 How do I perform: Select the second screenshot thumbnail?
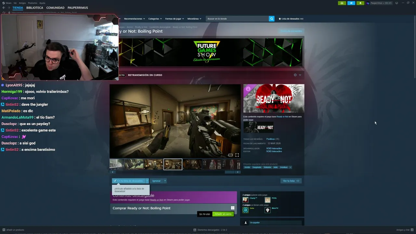pyautogui.click(x=134, y=164)
